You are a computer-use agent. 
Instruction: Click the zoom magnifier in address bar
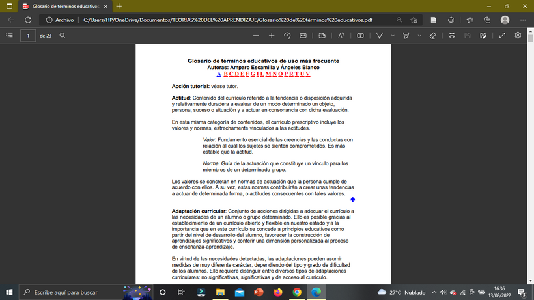399,20
